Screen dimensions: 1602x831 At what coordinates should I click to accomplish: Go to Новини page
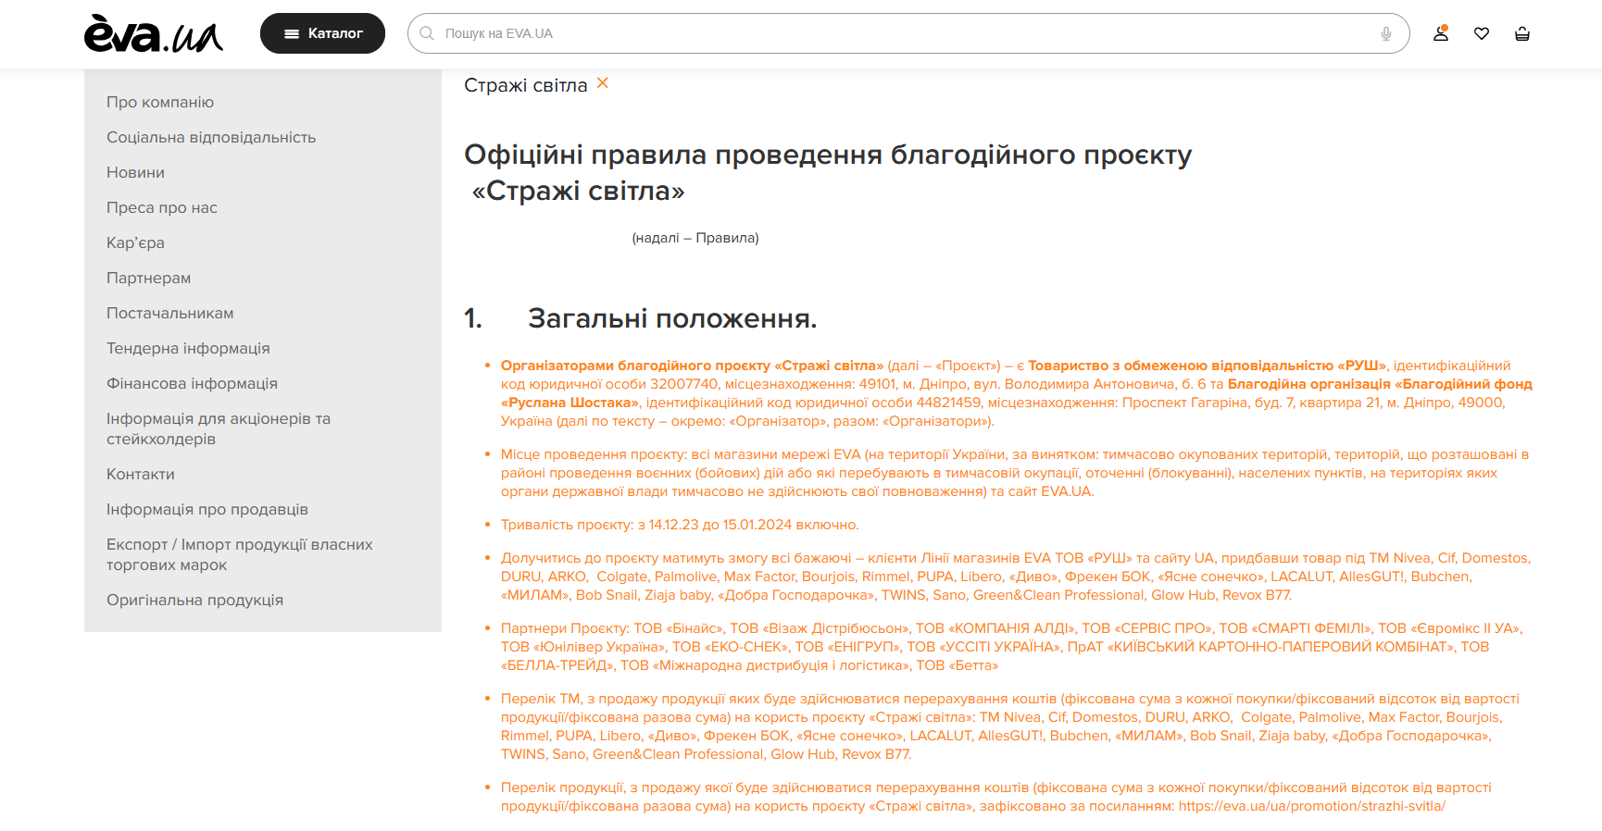click(135, 172)
